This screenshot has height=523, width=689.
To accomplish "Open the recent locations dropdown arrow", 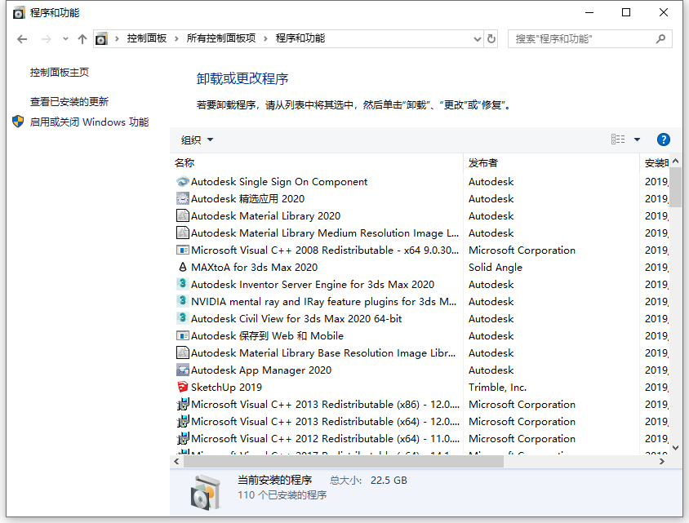I will pos(65,39).
